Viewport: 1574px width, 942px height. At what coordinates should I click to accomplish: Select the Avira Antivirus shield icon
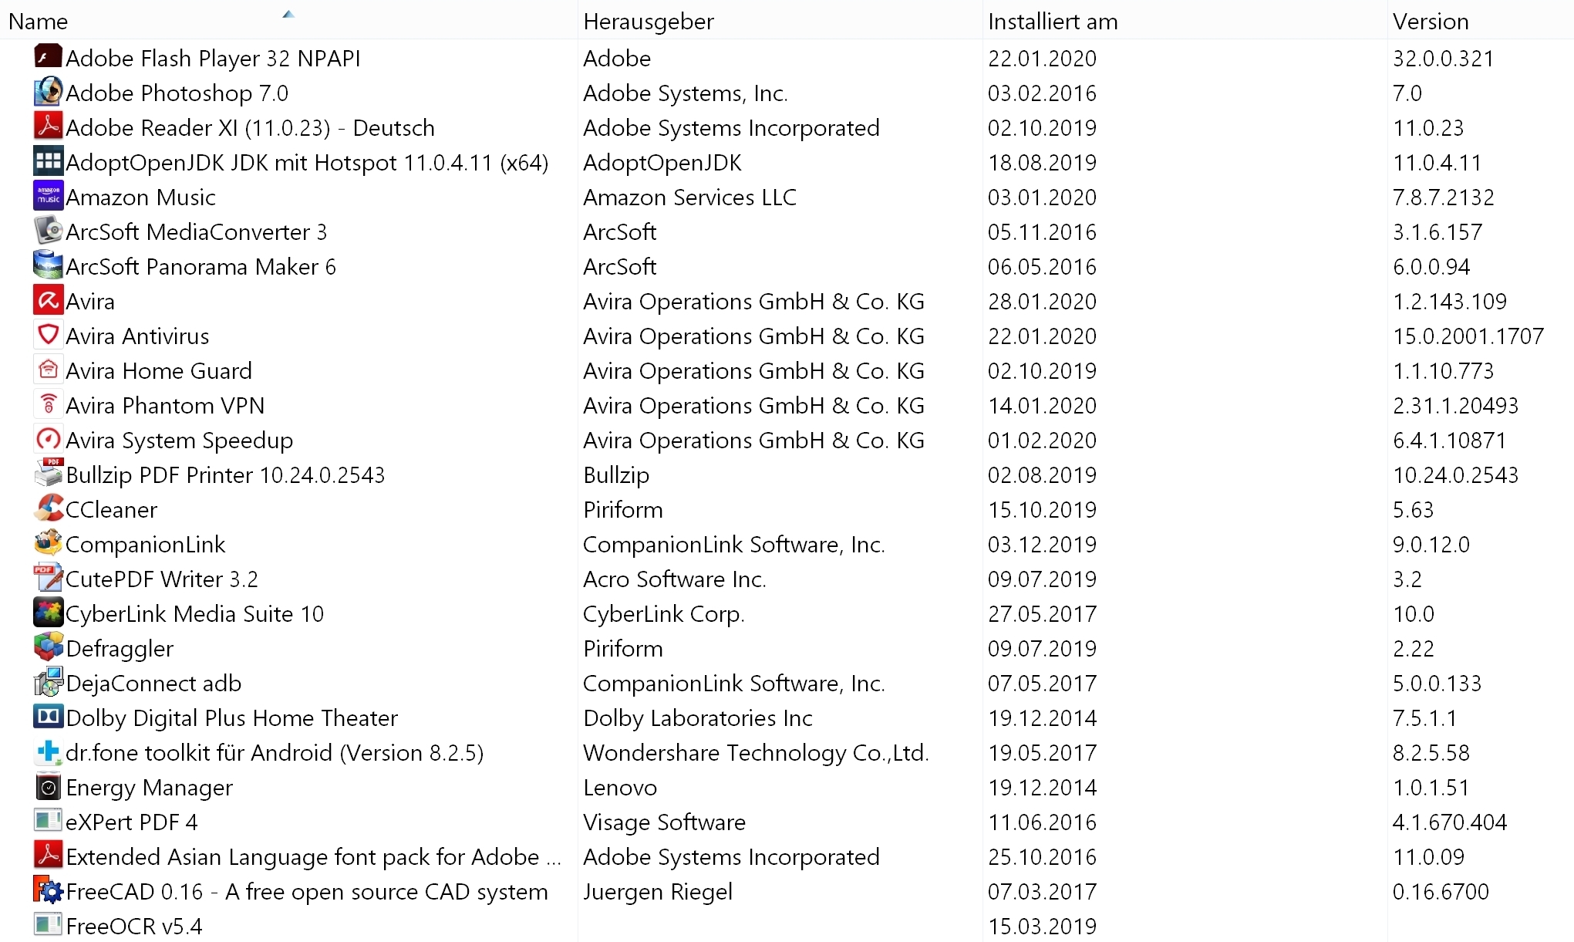point(48,335)
